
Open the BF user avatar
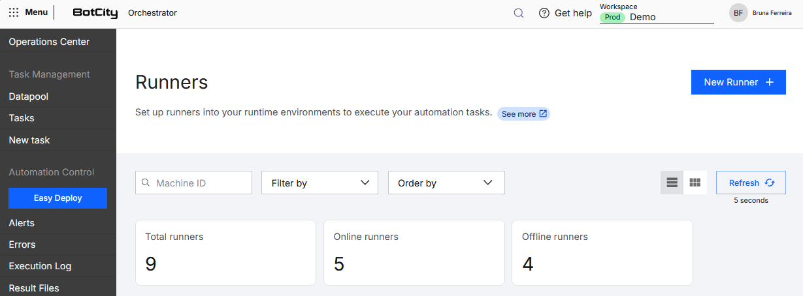coord(738,13)
